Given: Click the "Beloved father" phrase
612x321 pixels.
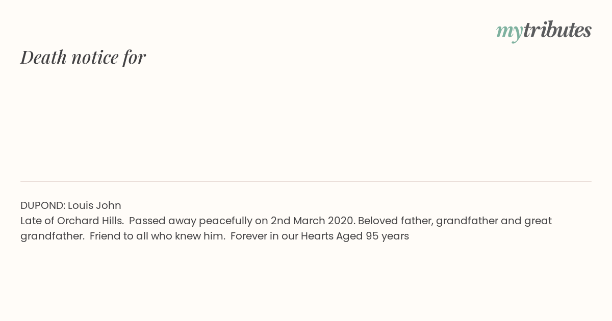Looking at the screenshot, I should coord(395,221).
